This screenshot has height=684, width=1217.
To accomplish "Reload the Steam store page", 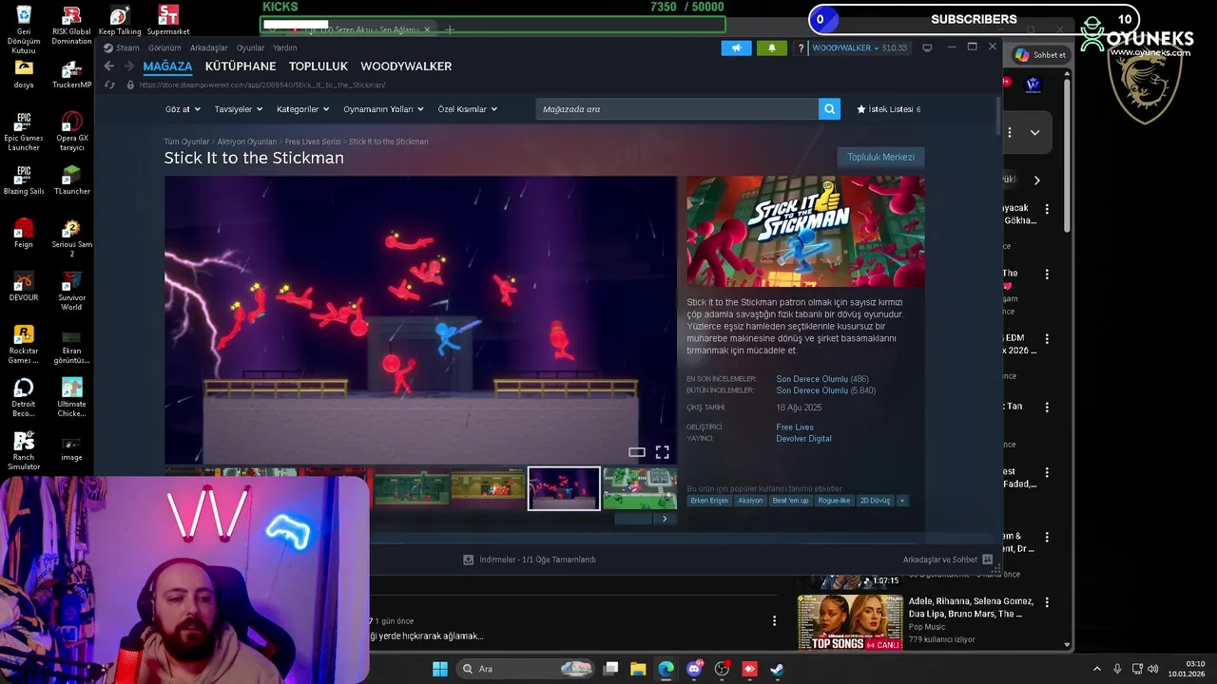I will [x=110, y=85].
